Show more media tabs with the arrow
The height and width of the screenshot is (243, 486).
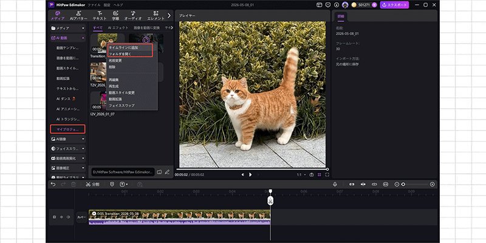(172, 28)
